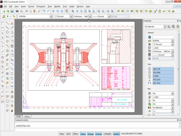Open the Dimension menu
181x136 pixels.
pos(41,7)
